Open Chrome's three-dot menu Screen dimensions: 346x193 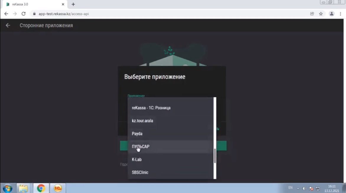click(340, 14)
